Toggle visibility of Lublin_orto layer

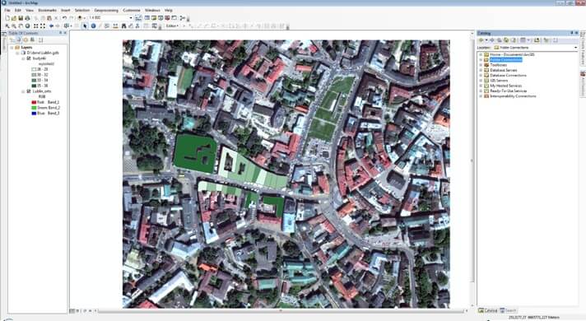point(29,91)
